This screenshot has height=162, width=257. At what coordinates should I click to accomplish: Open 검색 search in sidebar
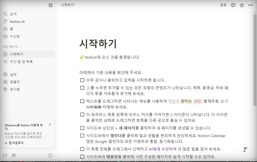pyautogui.click(x=28, y=14)
